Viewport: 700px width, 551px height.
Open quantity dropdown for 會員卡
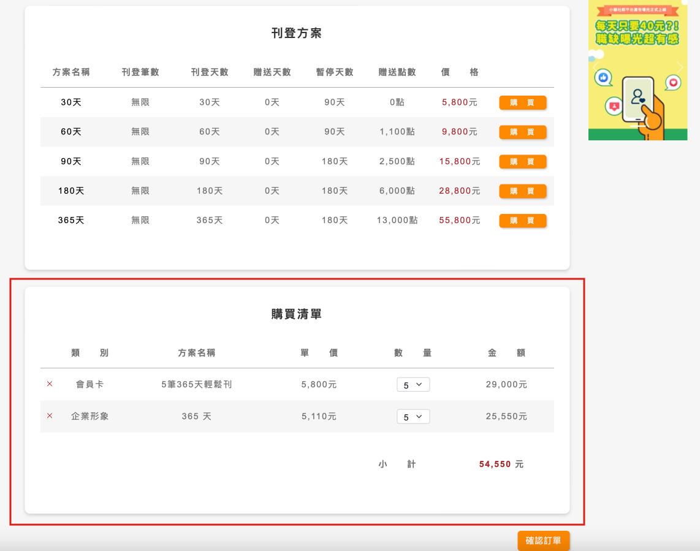pyautogui.click(x=413, y=385)
